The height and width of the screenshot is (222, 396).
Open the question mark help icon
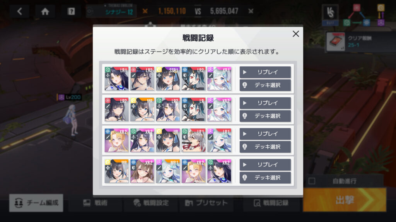tap(71, 11)
